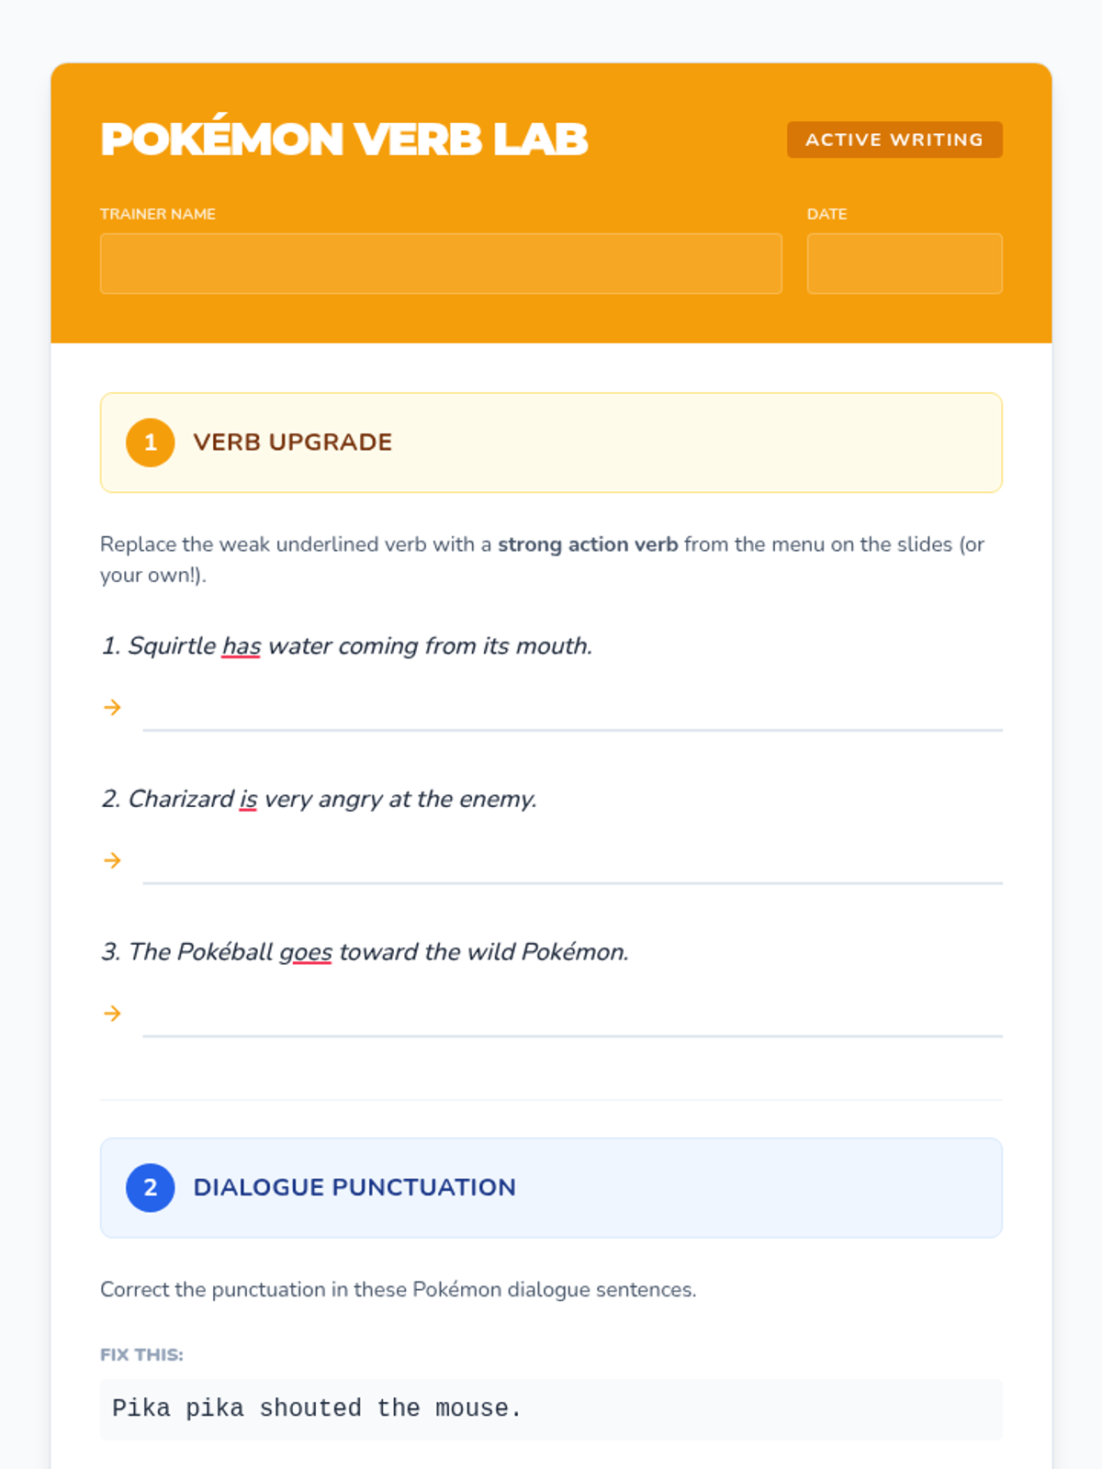This screenshot has height=1469, width=1102.
Task: Click the underlined verb "has"
Action: click(242, 646)
